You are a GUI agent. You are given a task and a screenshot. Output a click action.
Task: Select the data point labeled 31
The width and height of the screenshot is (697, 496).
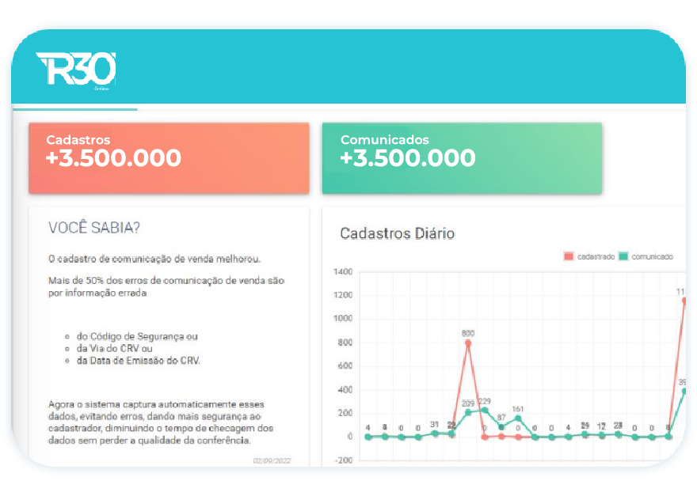[x=435, y=433]
